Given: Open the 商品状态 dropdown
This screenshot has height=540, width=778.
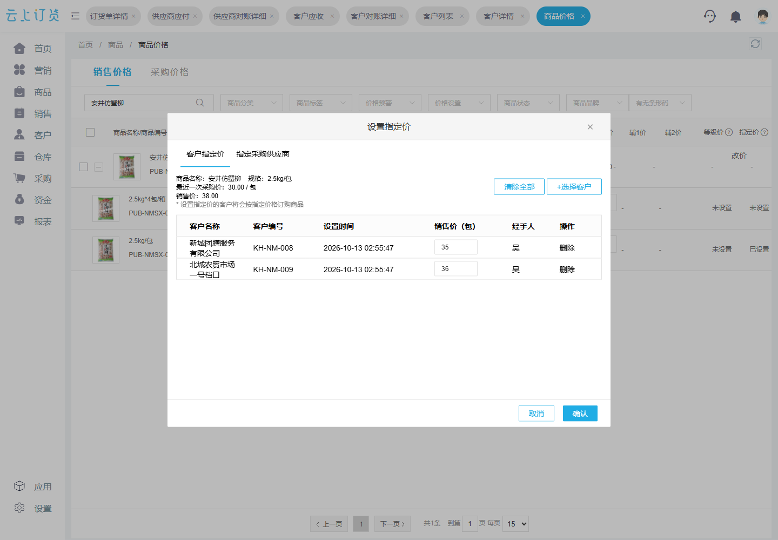Looking at the screenshot, I should tap(528, 103).
